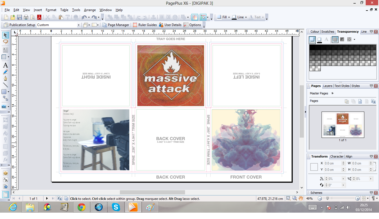This screenshot has height=219, width=379.
Task: Select the Connector tool
Action: point(5,98)
